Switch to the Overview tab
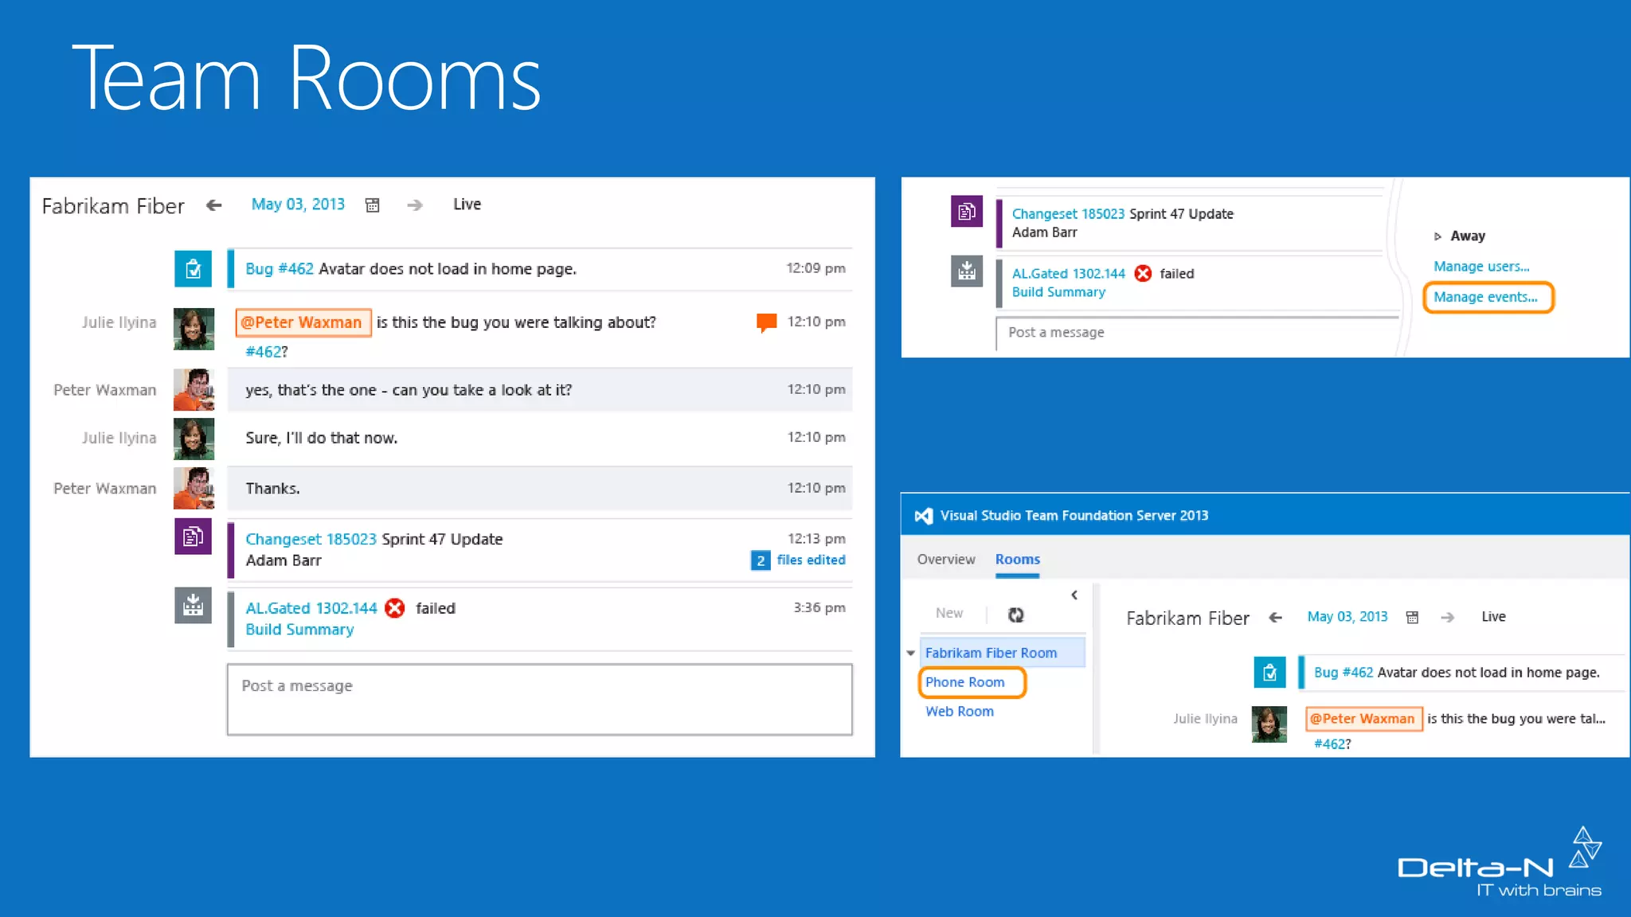1631x917 pixels. (x=945, y=560)
